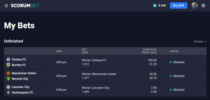
Task: Open the user profile avatar
Action: [x=195, y=5]
